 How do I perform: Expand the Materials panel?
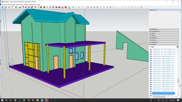(x=164, y=29)
